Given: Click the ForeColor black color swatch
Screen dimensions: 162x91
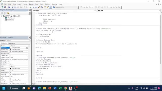Looking at the screenshot, I should [11, 69].
